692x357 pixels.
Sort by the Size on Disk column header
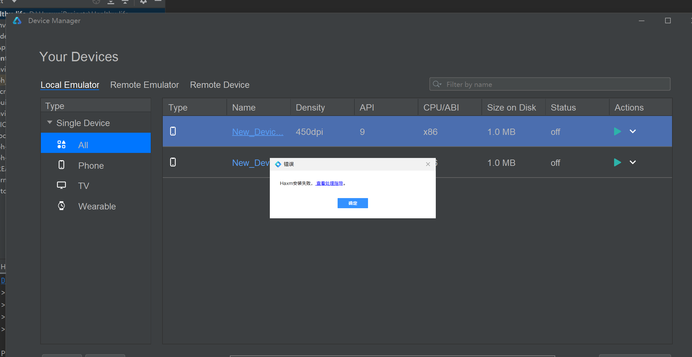514,107
